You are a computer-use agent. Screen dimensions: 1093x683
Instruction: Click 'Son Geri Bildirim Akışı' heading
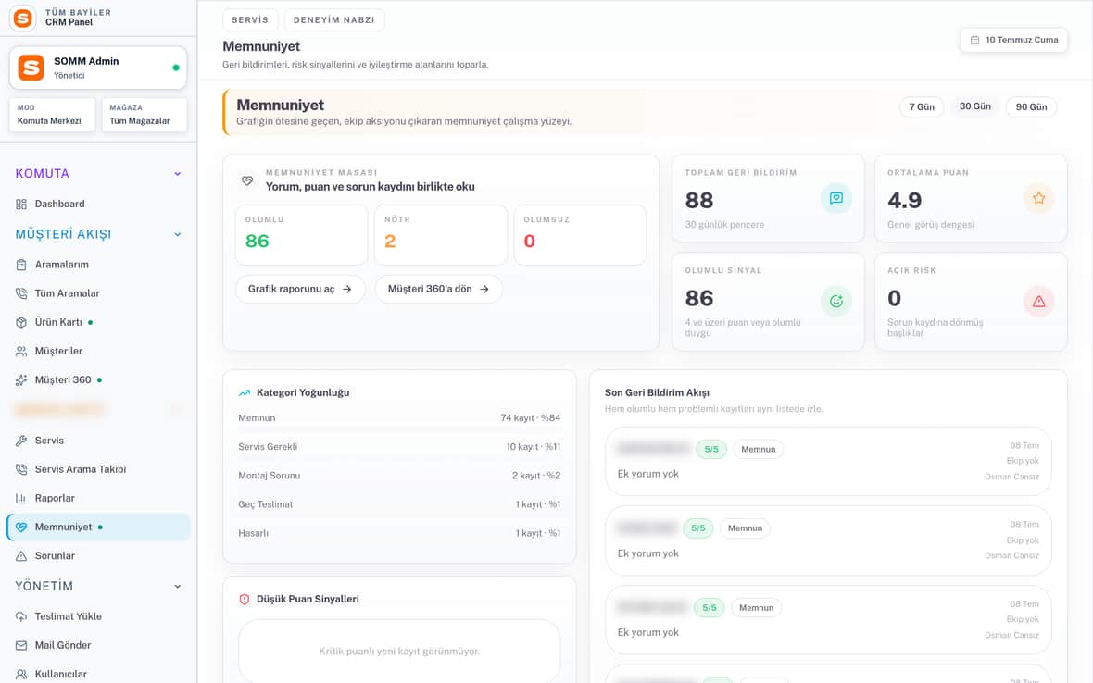click(658, 392)
